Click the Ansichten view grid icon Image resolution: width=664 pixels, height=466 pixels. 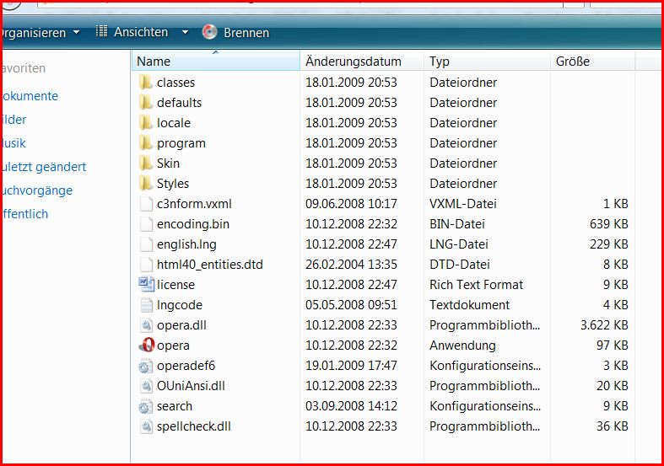pos(101,31)
